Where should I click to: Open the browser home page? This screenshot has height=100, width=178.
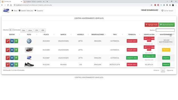coord(11,5)
